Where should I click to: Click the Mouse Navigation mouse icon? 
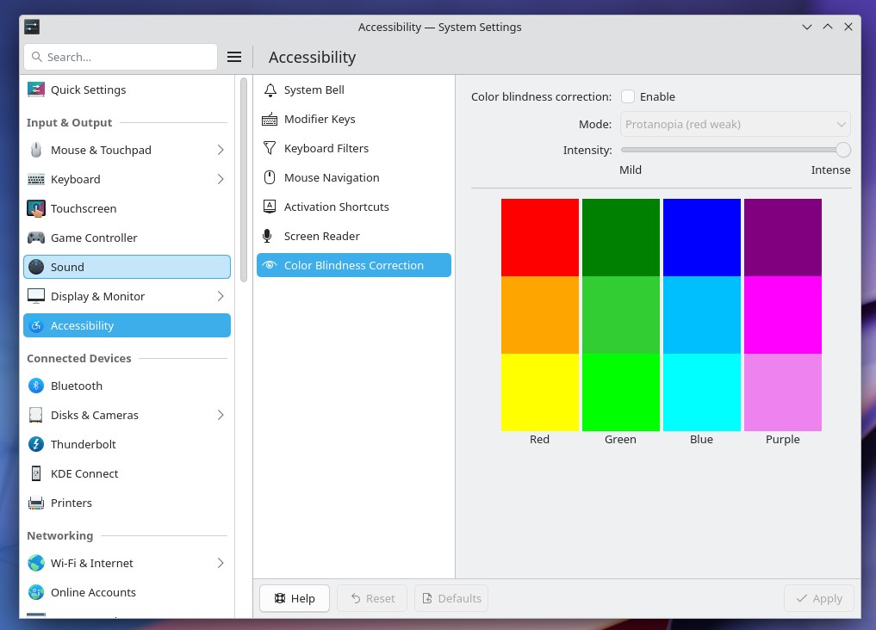coord(270,177)
